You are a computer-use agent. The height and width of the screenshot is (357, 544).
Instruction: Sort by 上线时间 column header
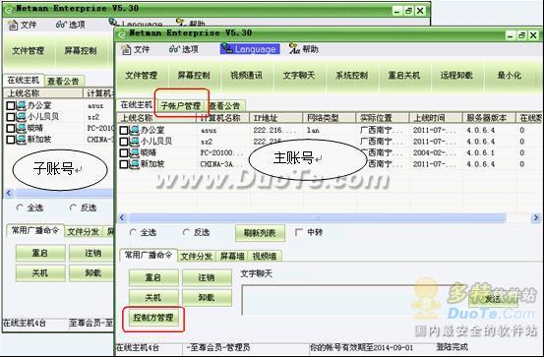click(x=436, y=118)
